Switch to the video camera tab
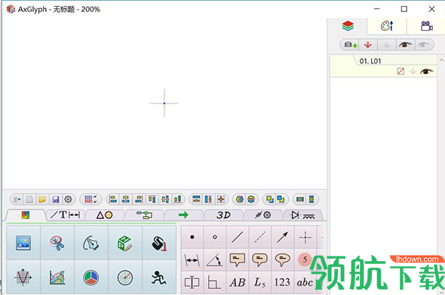 coord(426,26)
